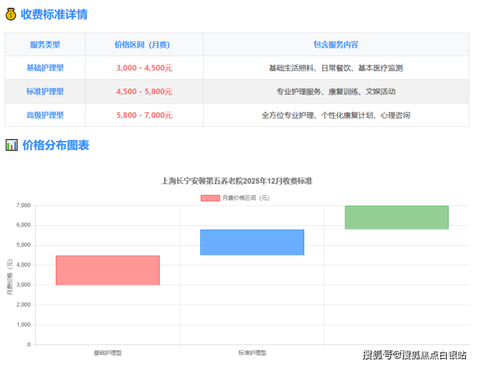Click the money bag icon beside 收费标准详情
This screenshot has height=365, width=477.
tap(11, 14)
